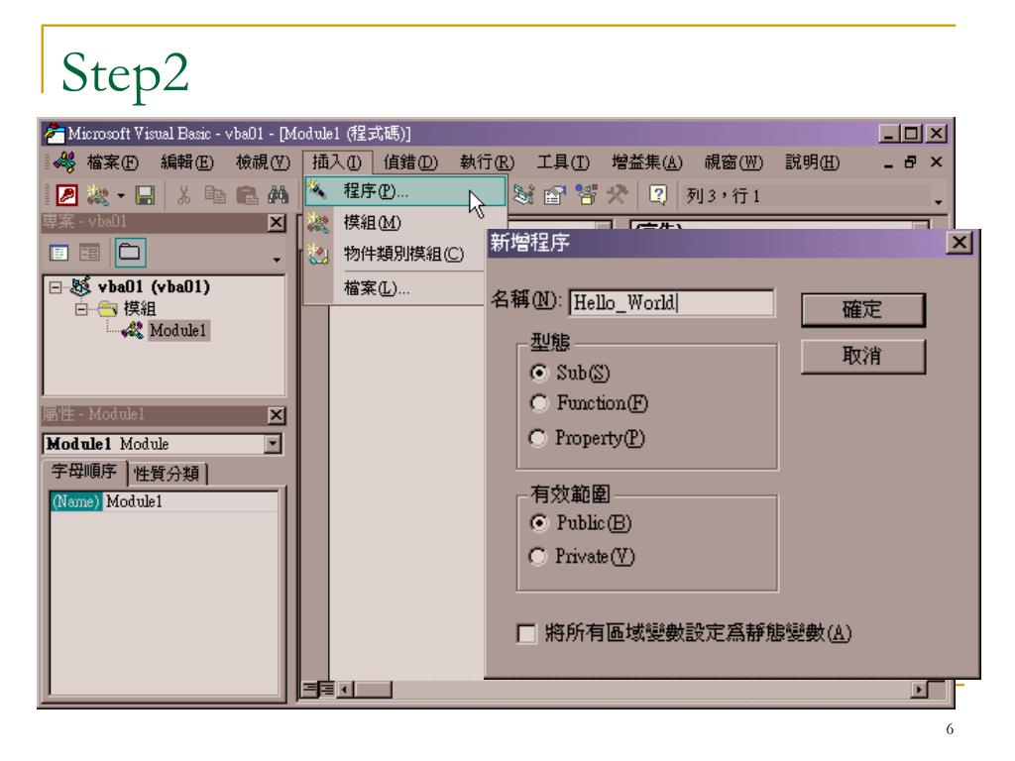The height and width of the screenshot is (761, 1015).
Task: Close the 屬性 - Module1 panel
Action: point(277,415)
